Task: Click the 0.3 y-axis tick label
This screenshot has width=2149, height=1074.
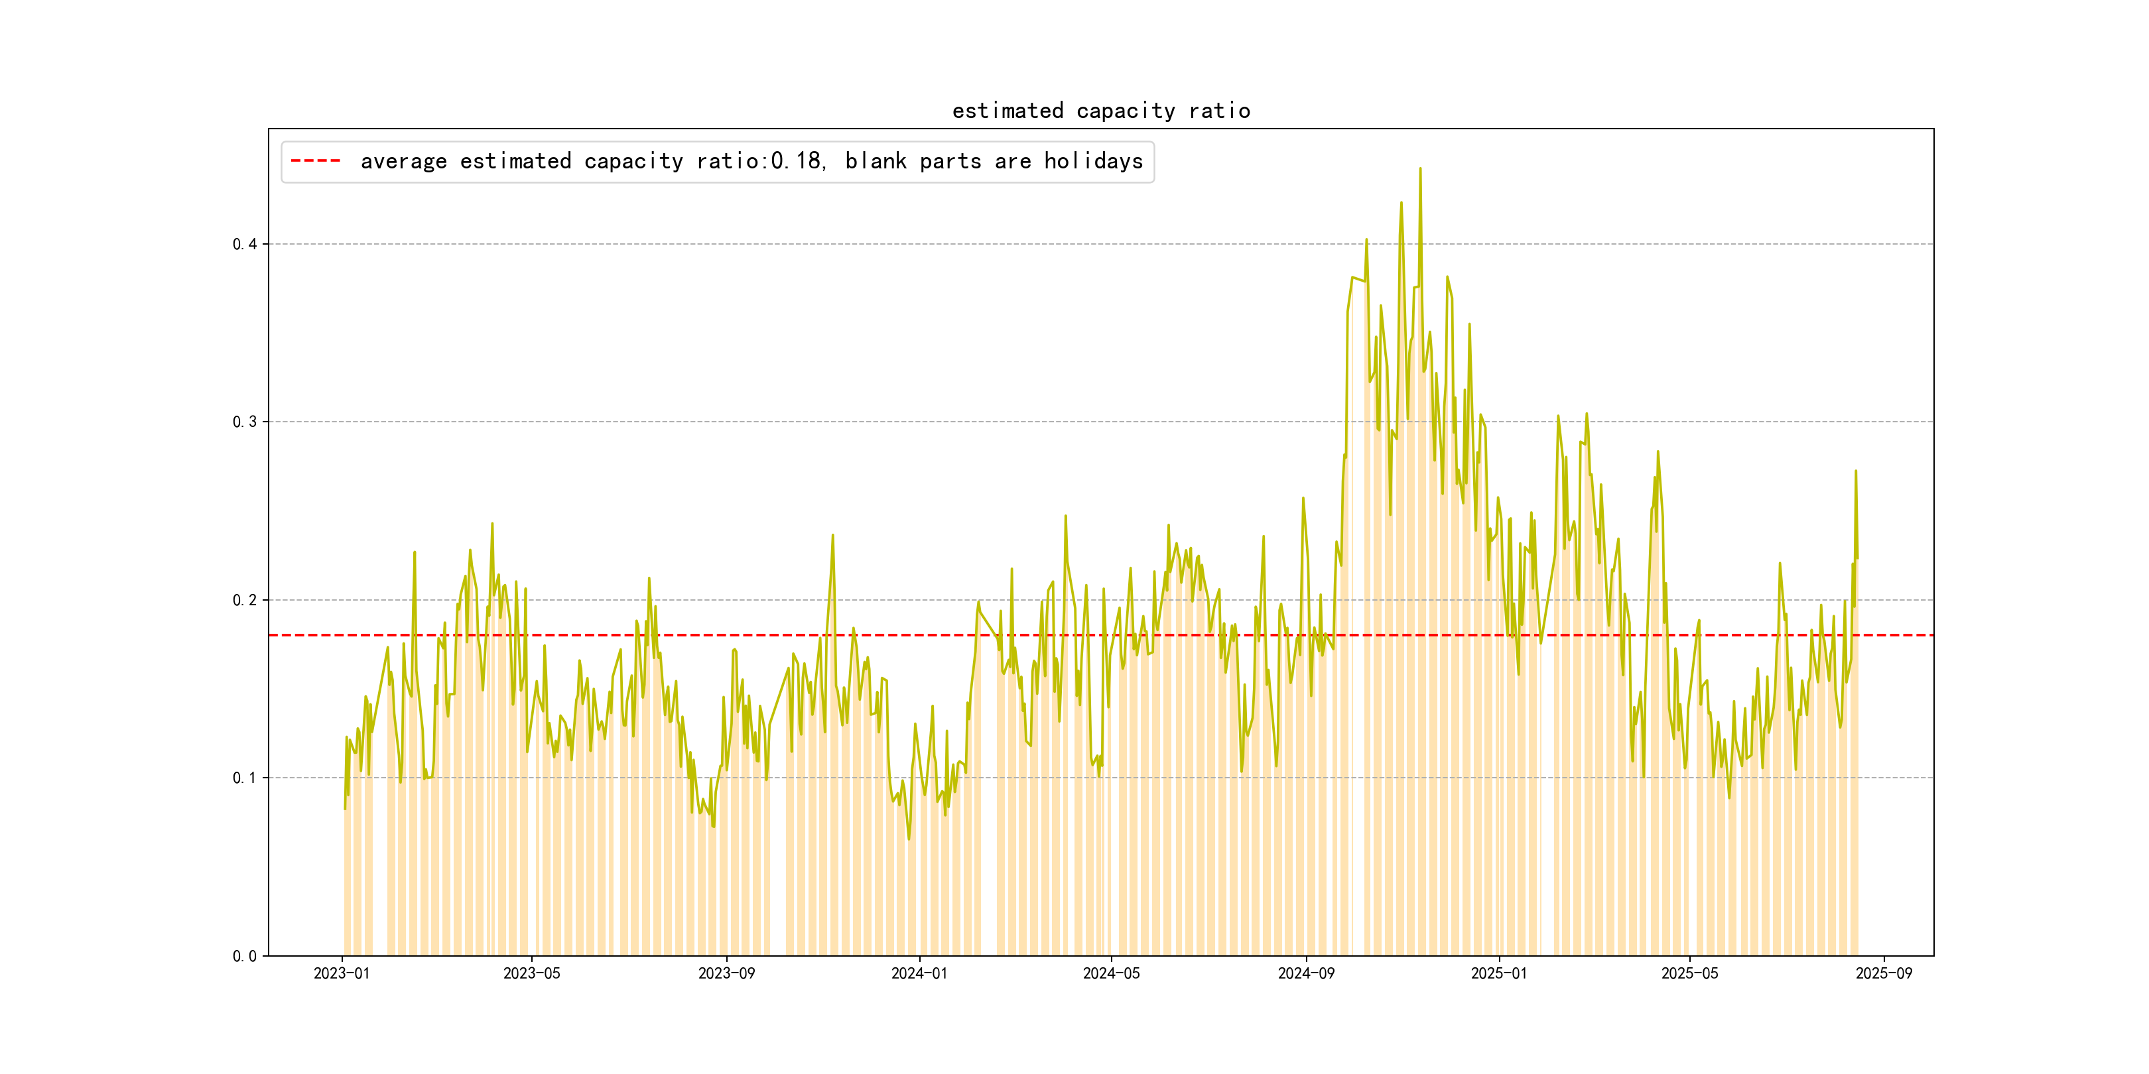Action: point(245,422)
